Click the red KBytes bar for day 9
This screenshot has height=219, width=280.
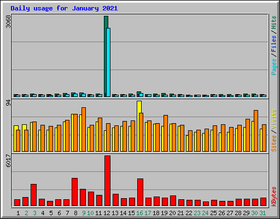coord(83,198)
